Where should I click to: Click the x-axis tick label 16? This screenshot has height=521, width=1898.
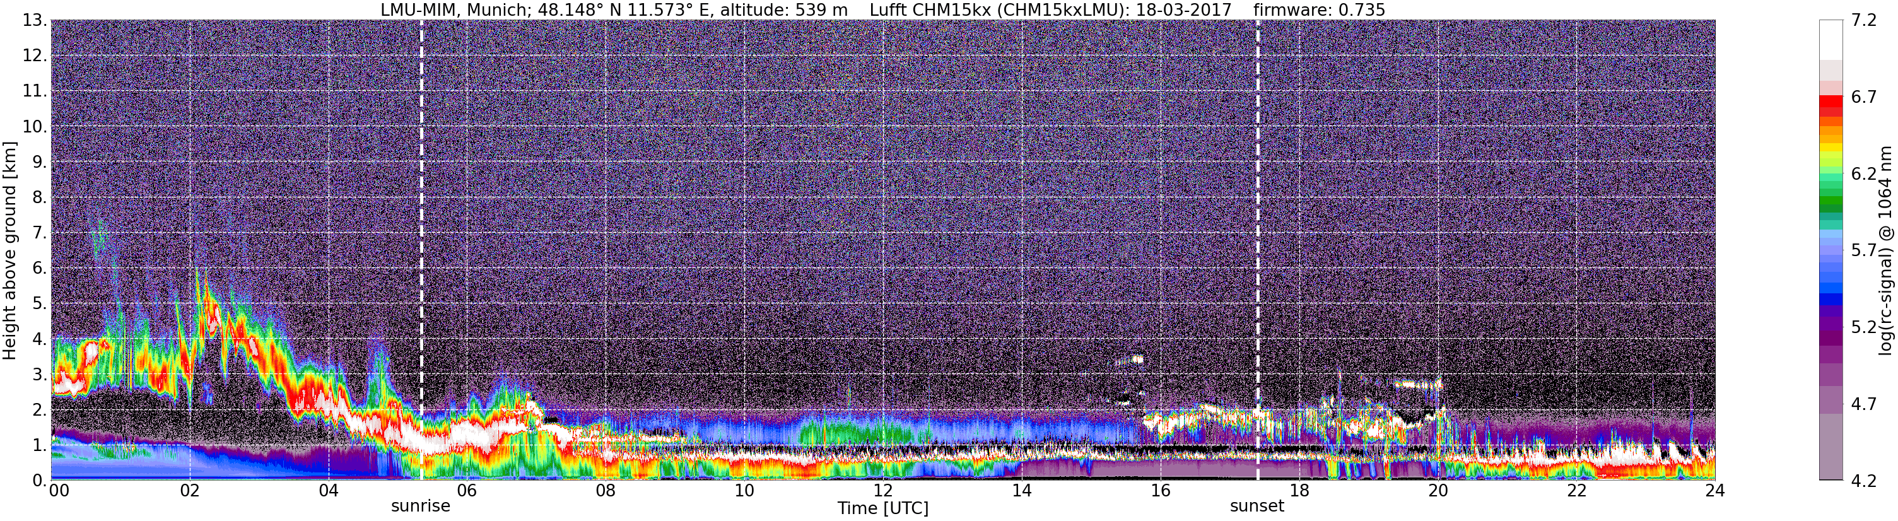tap(1161, 491)
